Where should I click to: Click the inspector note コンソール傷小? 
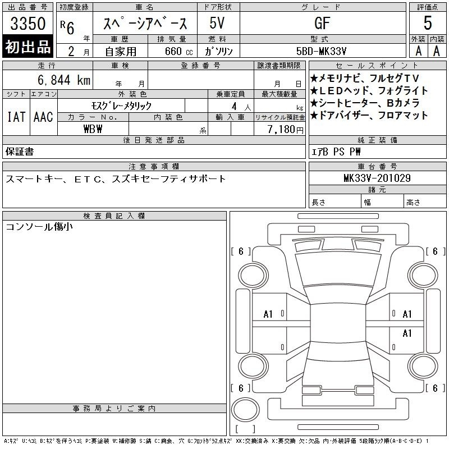[39, 227]
